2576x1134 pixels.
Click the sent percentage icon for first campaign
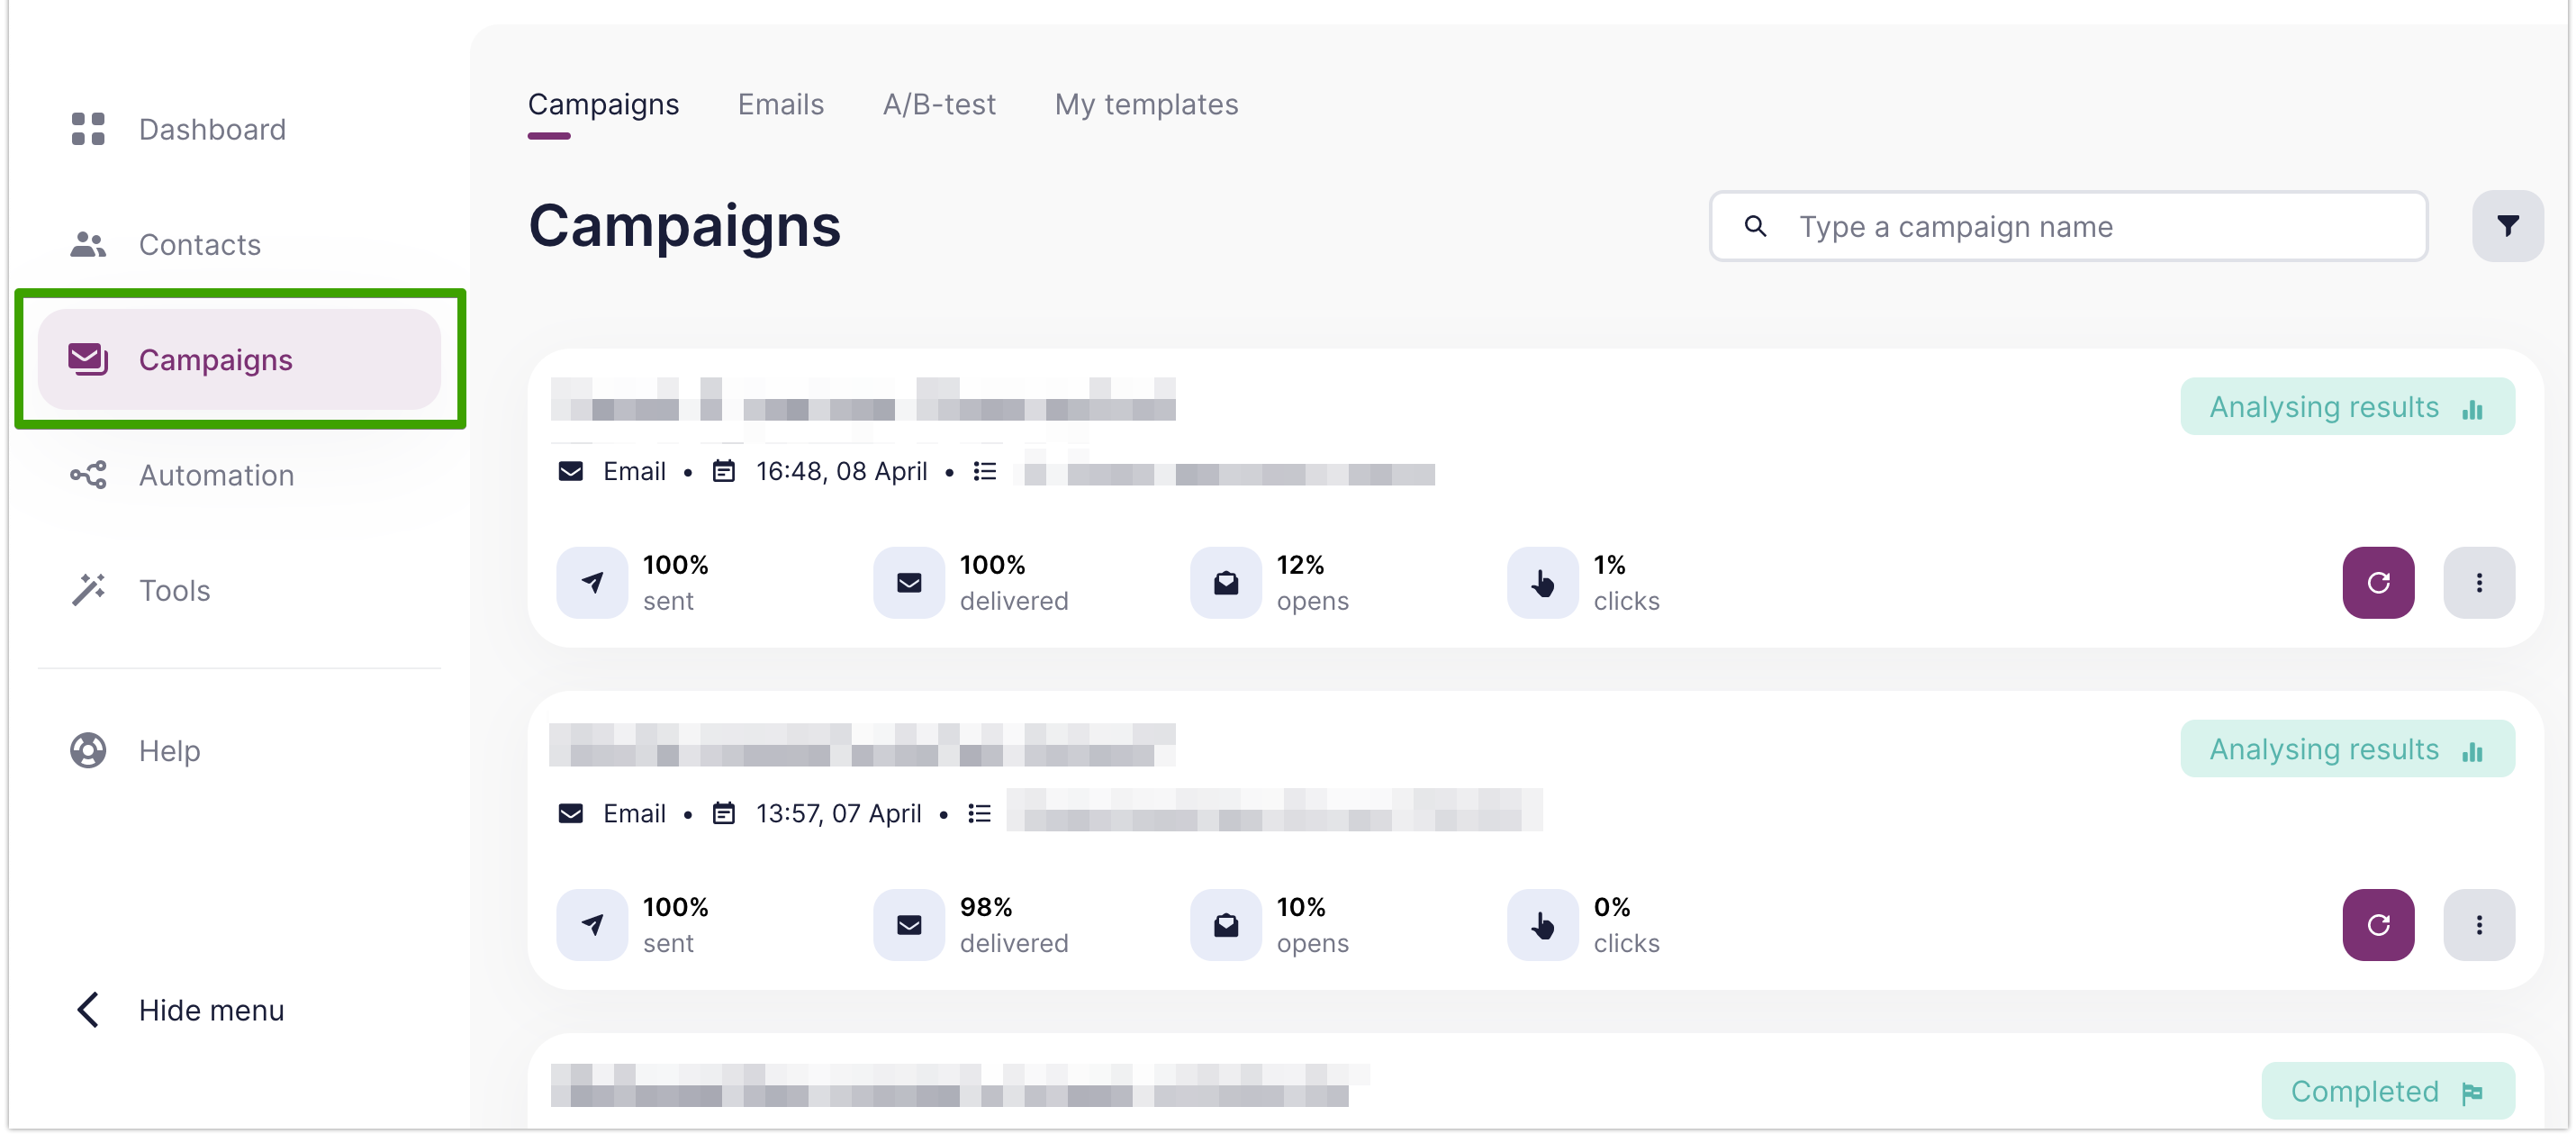click(592, 582)
